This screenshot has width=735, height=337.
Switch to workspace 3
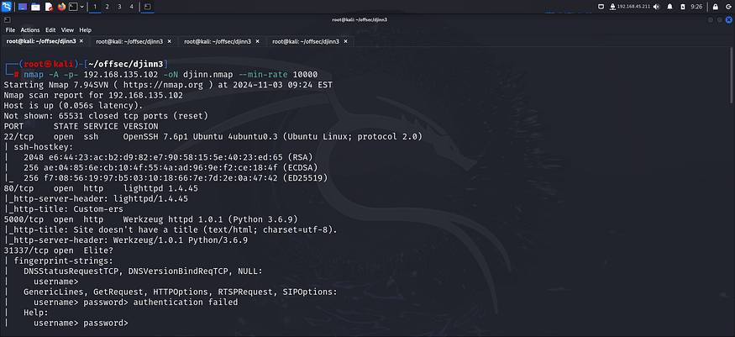119,7
